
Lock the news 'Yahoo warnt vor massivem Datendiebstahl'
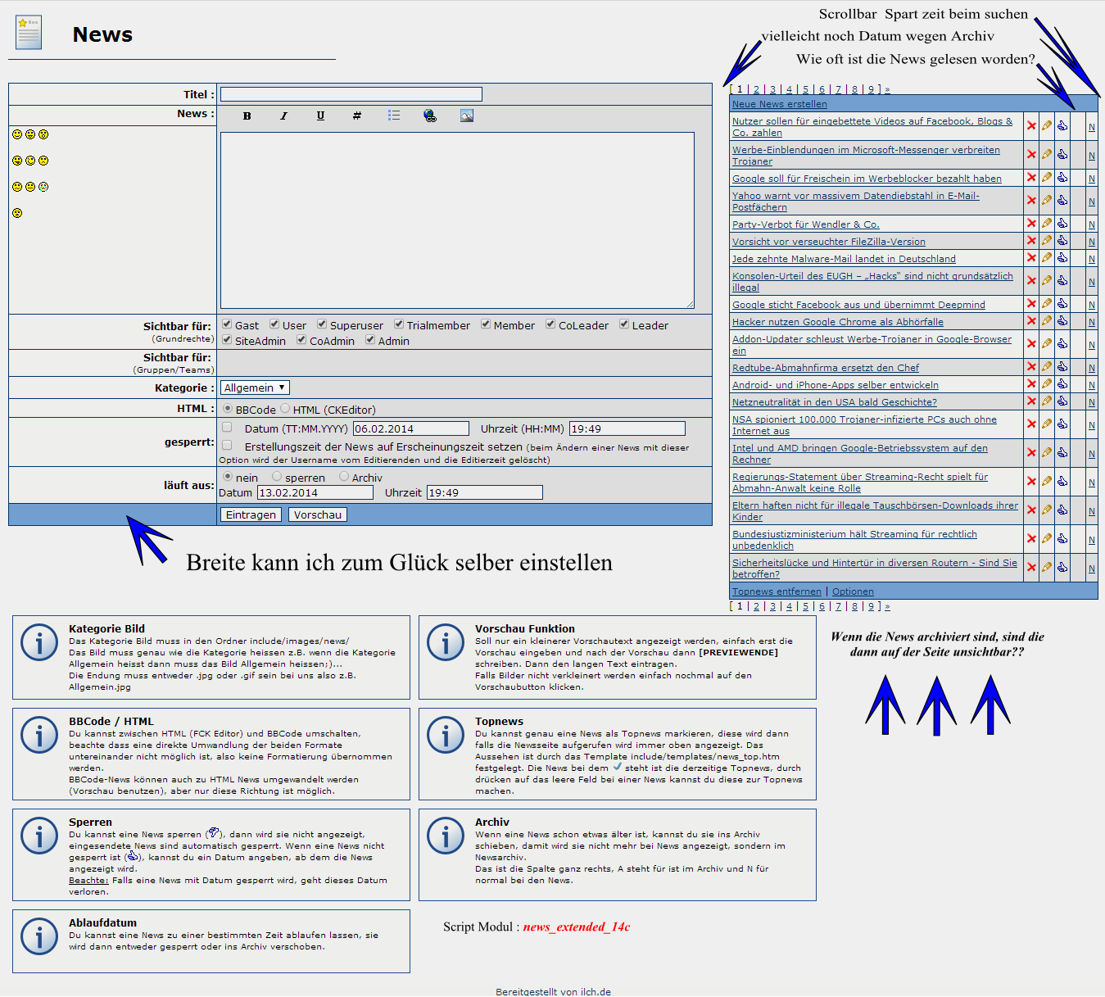[1062, 201]
